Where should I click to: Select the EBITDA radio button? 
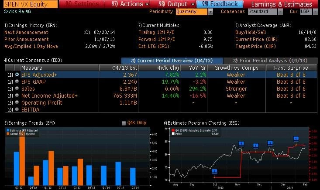pos(17,109)
